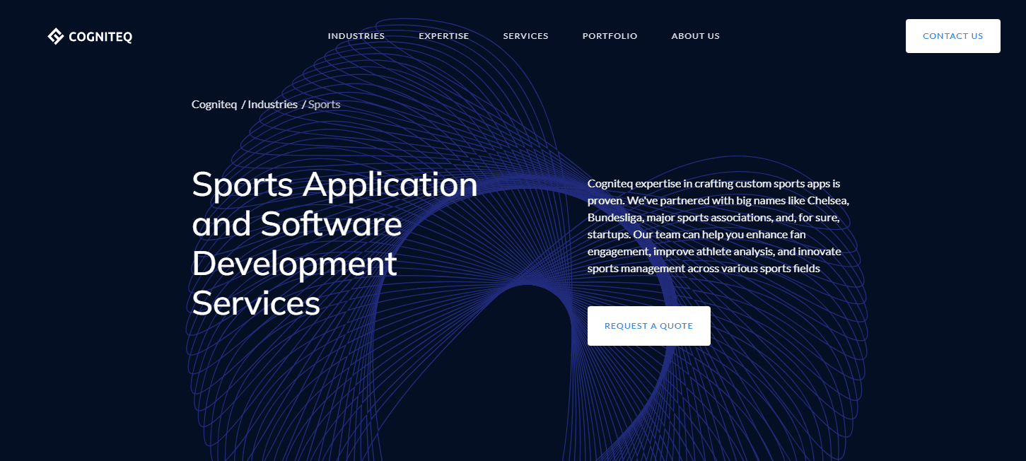
Task: Click the Sports breadcrumb item
Action: coord(324,105)
